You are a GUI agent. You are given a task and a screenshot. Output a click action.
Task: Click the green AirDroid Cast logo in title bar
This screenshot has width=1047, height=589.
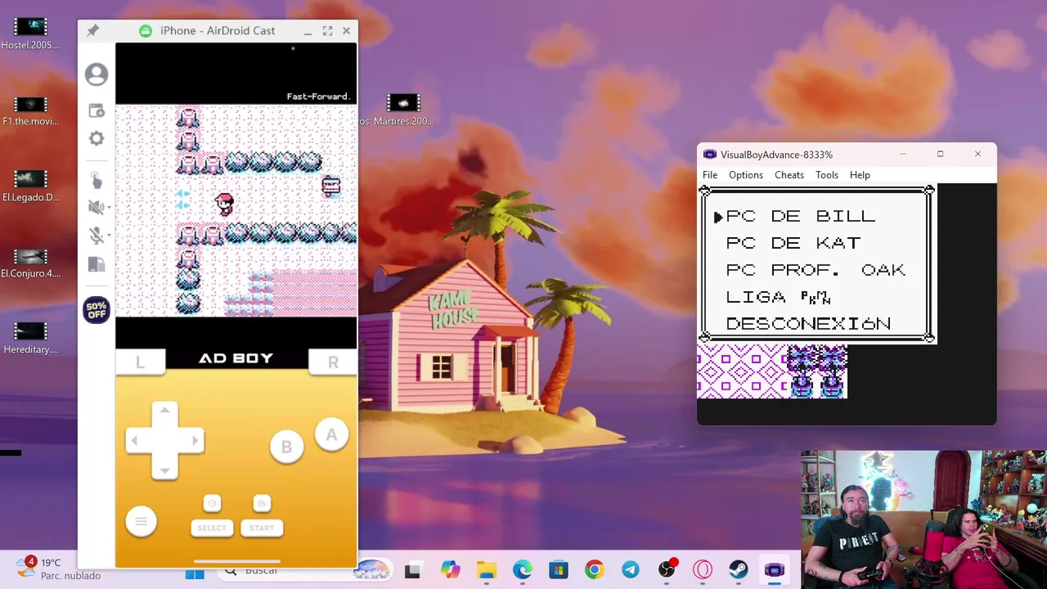coord(146,31)
